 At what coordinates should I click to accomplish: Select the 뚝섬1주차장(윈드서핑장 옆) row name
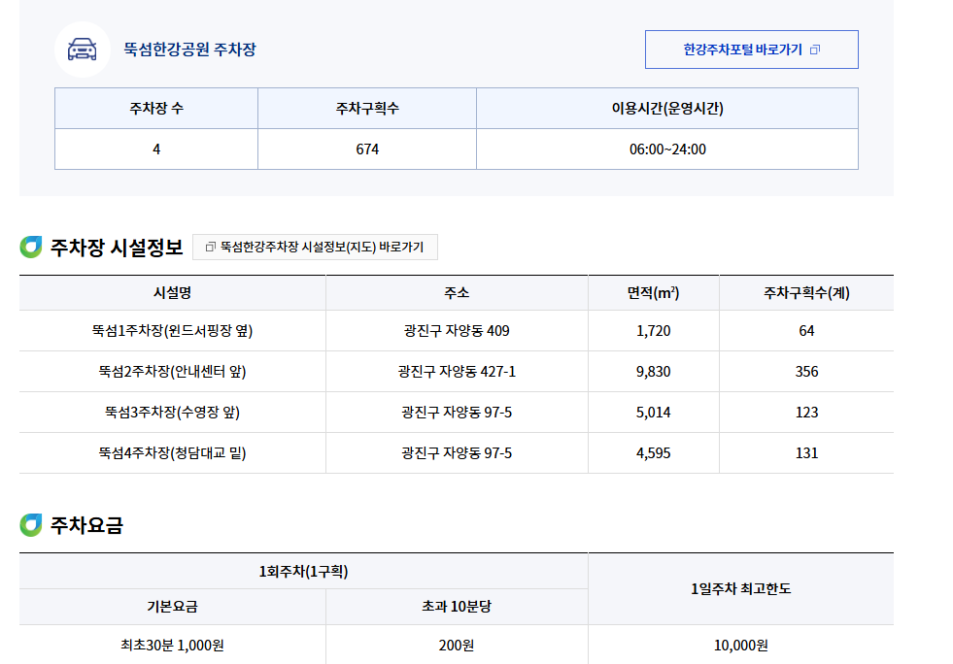click(172, 331)
